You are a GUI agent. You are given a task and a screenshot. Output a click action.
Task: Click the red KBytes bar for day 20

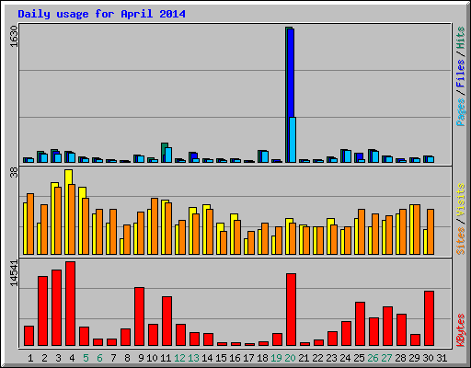[x=291, y=310]
